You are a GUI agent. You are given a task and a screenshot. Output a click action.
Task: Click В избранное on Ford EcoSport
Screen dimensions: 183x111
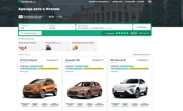[x=53, y=60]
